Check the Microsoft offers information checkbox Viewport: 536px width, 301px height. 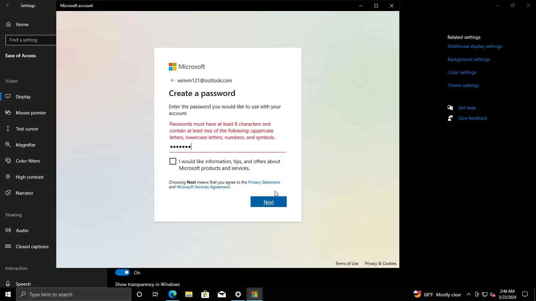[x=173, y=161]
